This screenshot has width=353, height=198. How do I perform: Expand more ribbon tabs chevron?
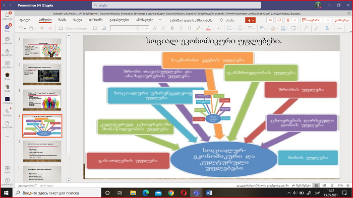point(160,20)
